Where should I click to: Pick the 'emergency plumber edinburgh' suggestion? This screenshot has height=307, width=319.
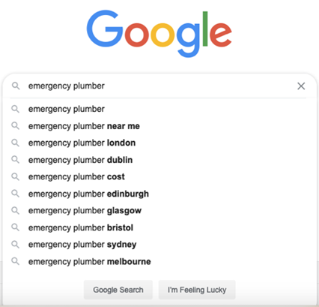[159, 194]
